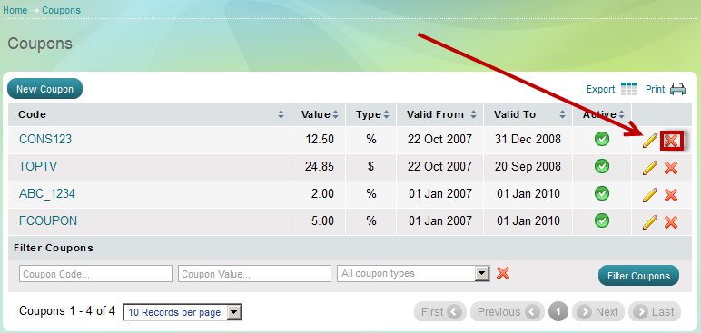Go to Previous page button
The image size is (701, 333).
click(508, 311)
